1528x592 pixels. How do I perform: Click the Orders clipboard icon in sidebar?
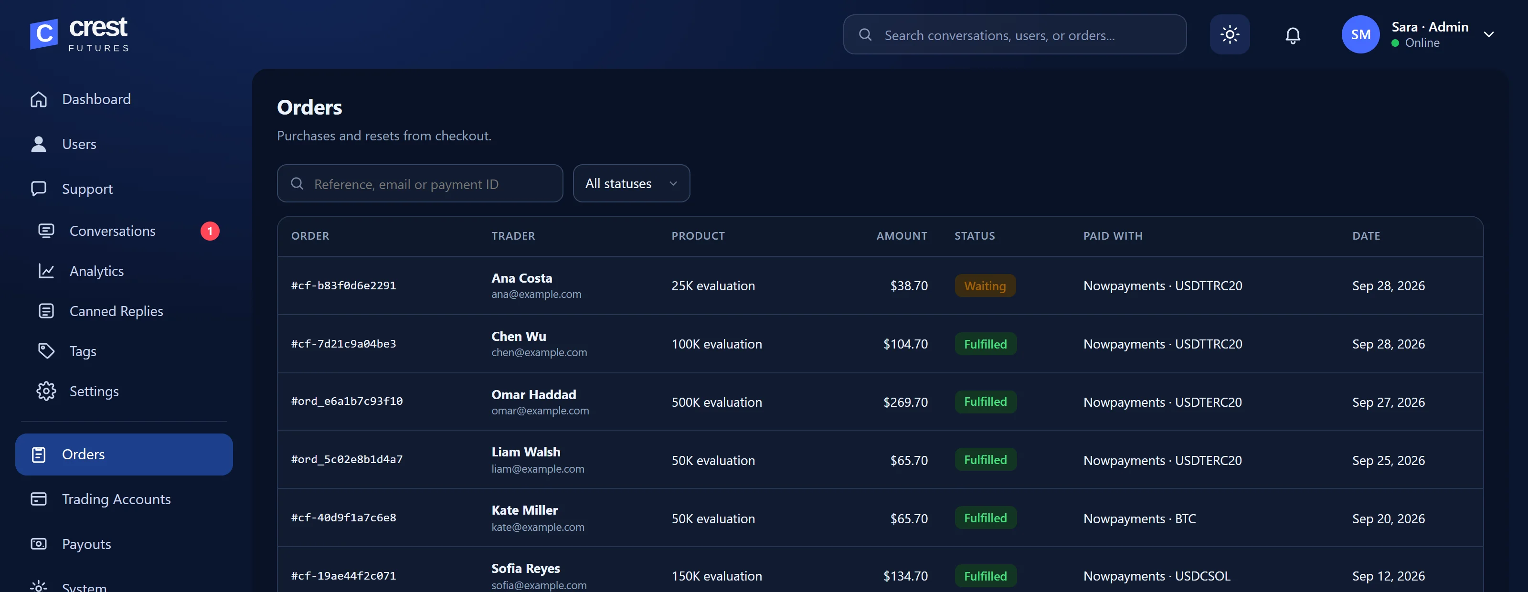pyautogui.click(x=39, y=455)
